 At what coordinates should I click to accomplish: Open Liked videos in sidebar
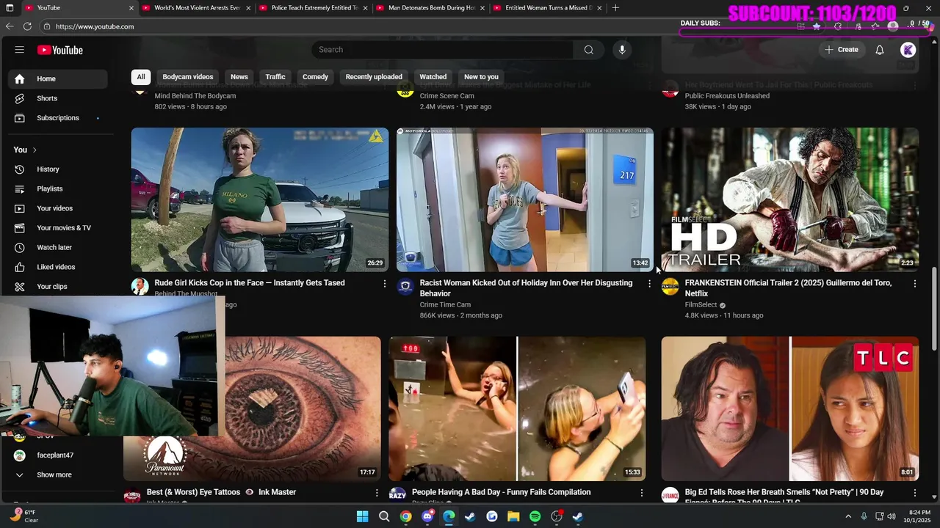pyautogui.click(x=58, y=267)
